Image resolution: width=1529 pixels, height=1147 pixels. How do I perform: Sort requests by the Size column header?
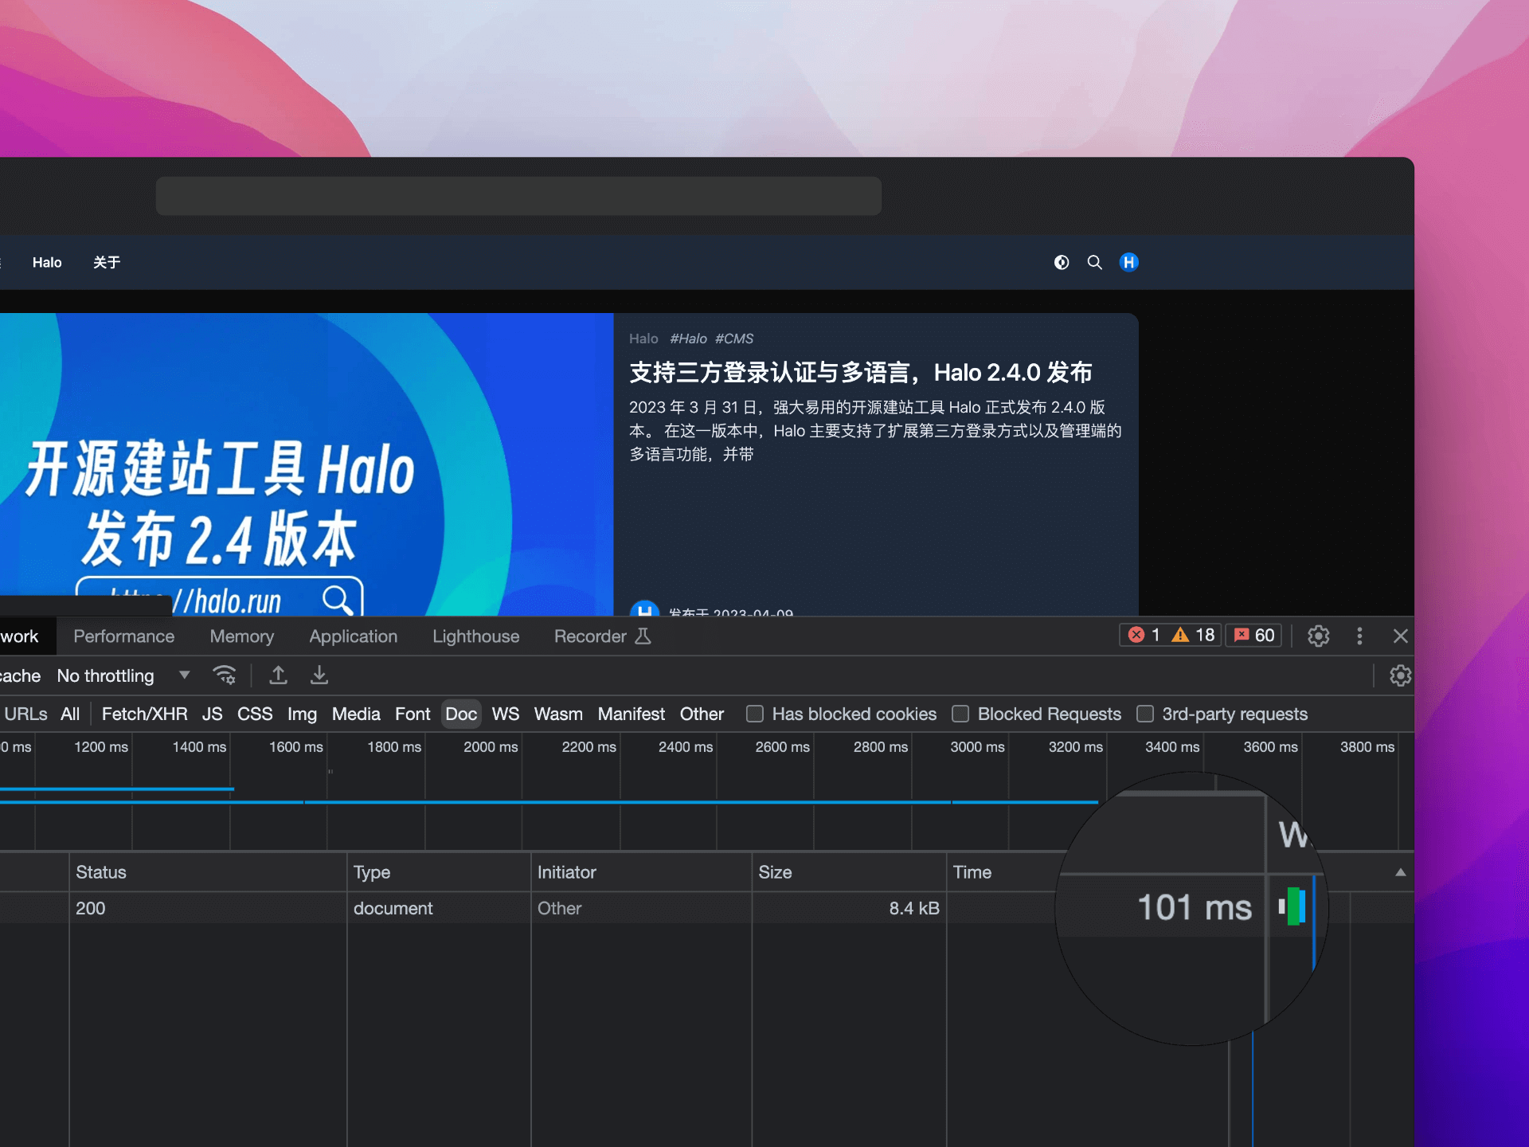pos(775,872)
